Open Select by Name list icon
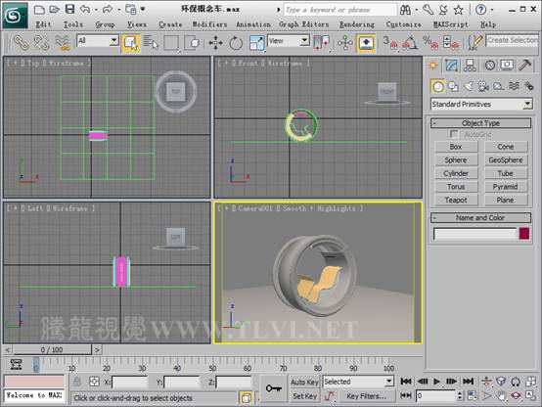This screenshot has width=542, height=407. coord(151,43)
